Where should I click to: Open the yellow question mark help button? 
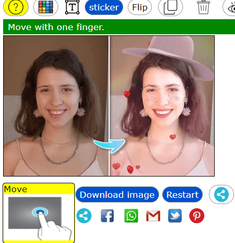point(16,7)
